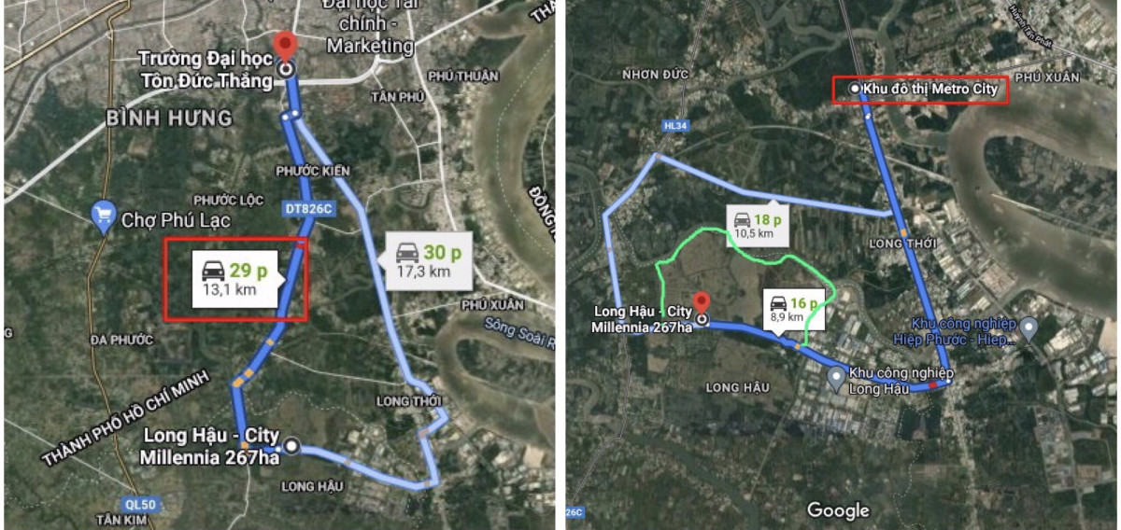Image resolution: width=1121 pixels, height=530 pixels.
Task: Open the Khu công nghiệp Hiệp Phước marker
Action: click(x=1029, y=328)
